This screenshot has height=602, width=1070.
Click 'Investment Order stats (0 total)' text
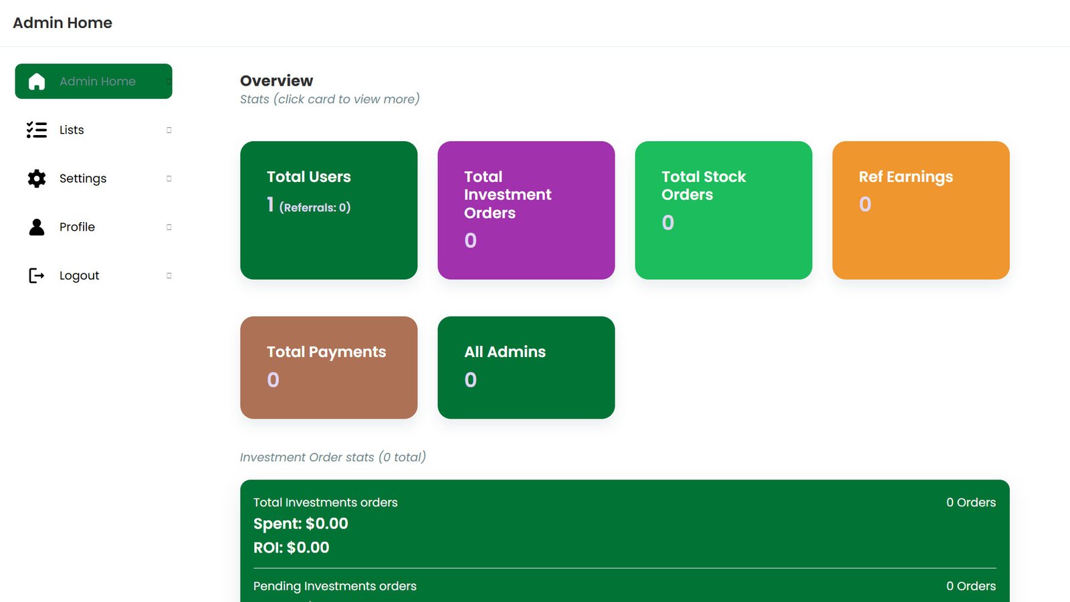click(x=333, y=458)
